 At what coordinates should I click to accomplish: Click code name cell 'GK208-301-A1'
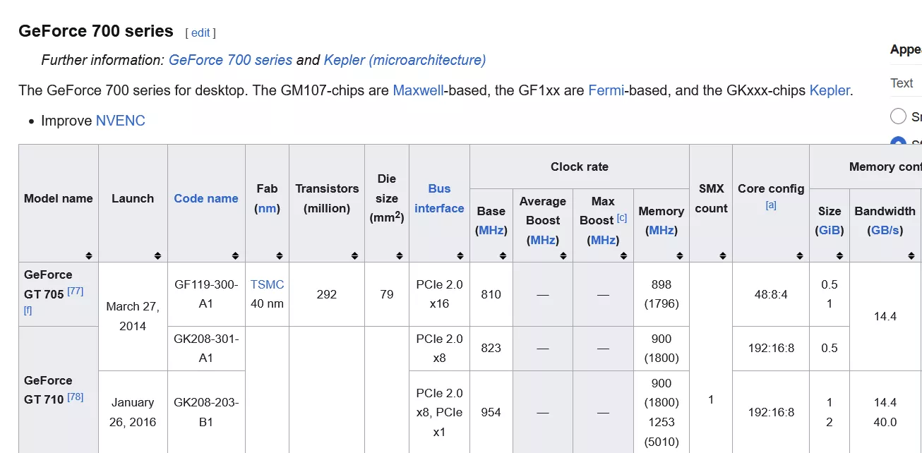[x=206, y=349]
